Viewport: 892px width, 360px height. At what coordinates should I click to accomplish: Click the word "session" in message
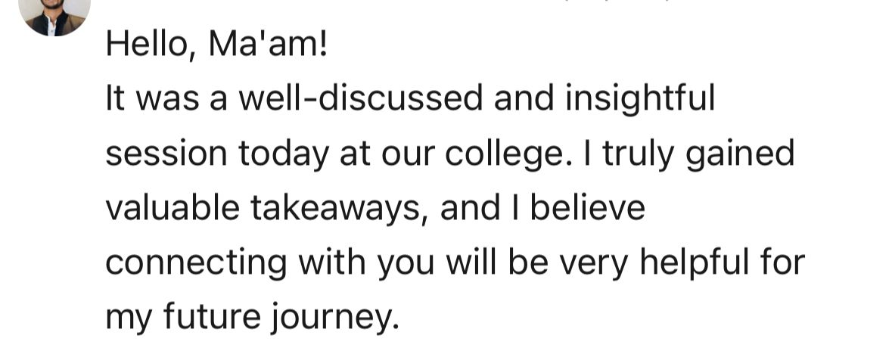[166, 154]
